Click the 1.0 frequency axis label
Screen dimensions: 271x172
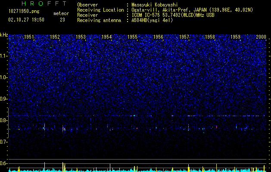point(4,77)
